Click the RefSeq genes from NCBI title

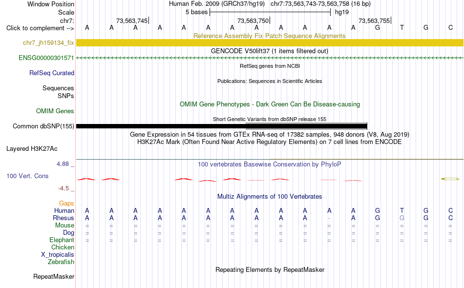[270, 66]
